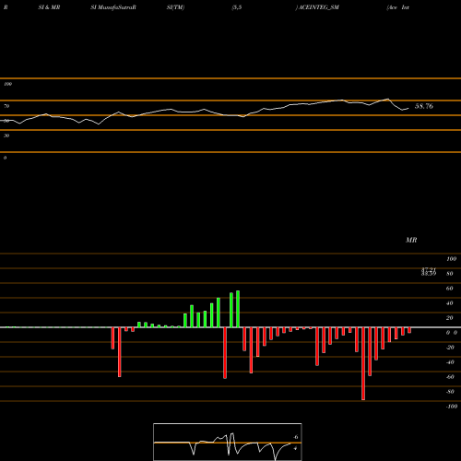This screenshot has width=461, height=461.
Task: Click the tallest green MR histogram bar
Action: click(238, 309)
